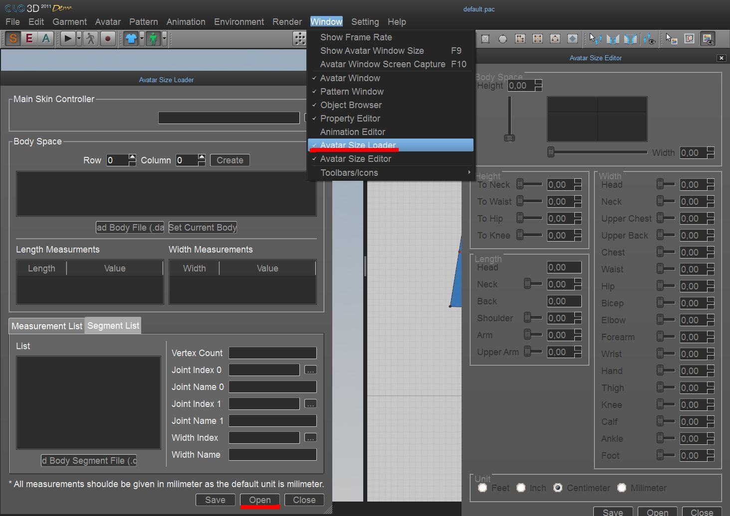Select the Inch unit radio button
Image resolution: width=730 pixels, height=516 pixels.
(x=521, y=488)
